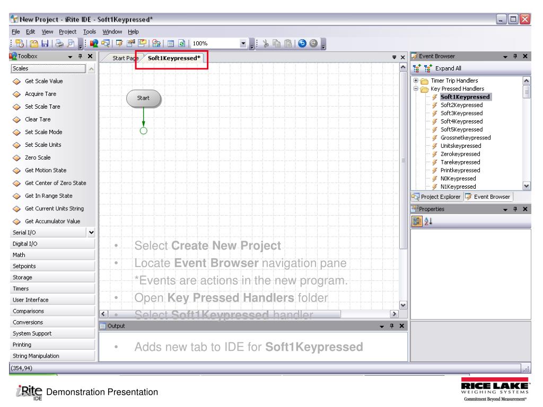Select Soft2Keypressed in the event tree
The image size is (543, 407).
[461, 105]
